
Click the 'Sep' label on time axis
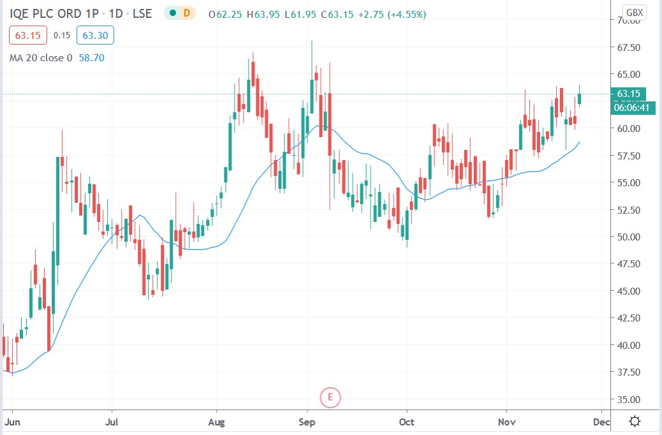click(x=307, y=422)
